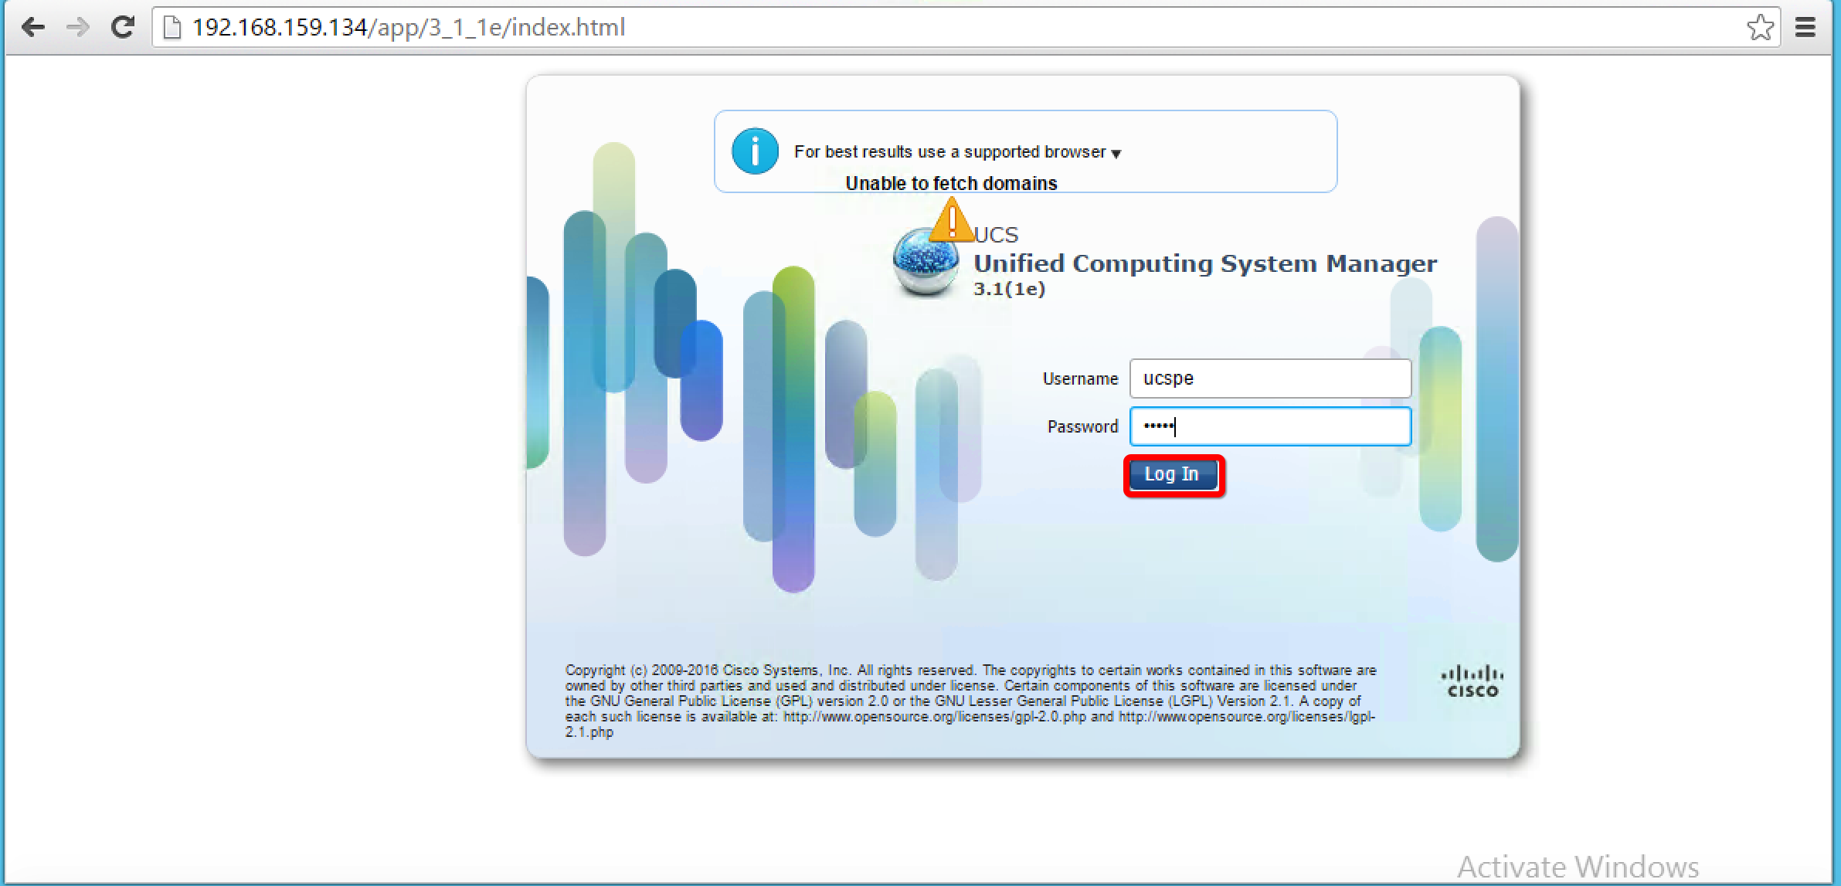The height and width of the screenshot is (886, 1841).
Task: Bookmark this page with the star icon
Action: (1760, 27)
